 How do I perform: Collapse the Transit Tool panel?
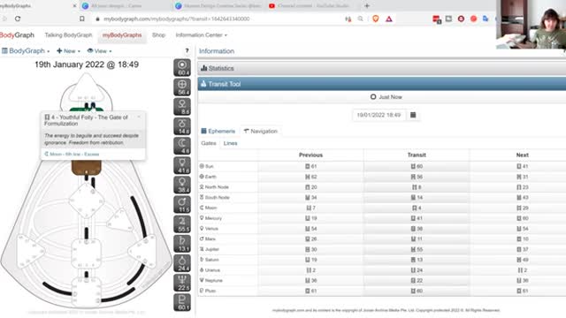tap(381, 84)
